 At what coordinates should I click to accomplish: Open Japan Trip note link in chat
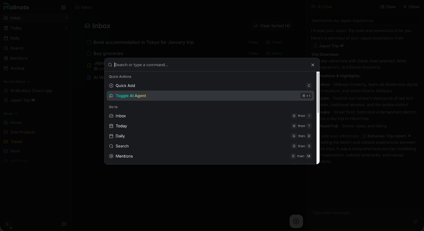(x=328, y=46)
